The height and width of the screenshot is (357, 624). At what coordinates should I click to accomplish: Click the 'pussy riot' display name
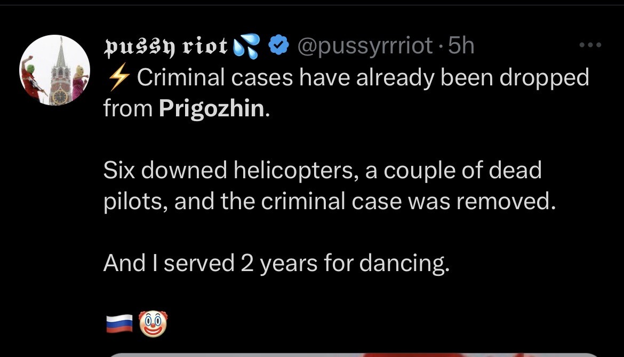(x=166, y=47)
